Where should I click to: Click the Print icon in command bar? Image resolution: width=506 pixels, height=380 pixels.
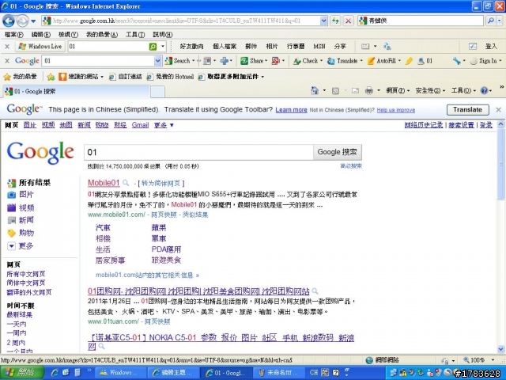(369, 91)
